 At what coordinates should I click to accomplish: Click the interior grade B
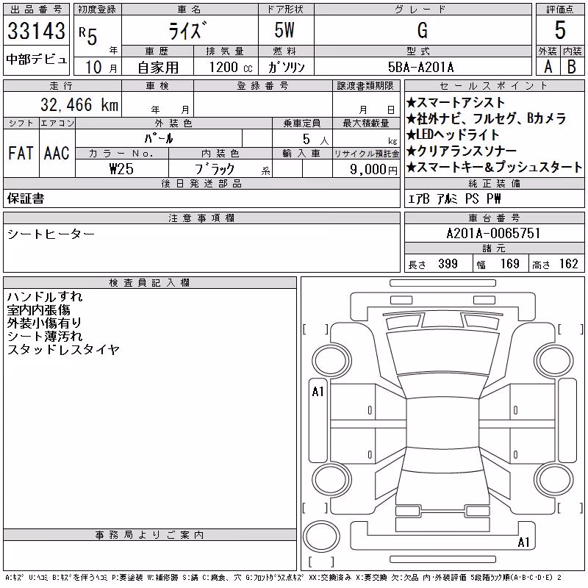tap(572, 67)
